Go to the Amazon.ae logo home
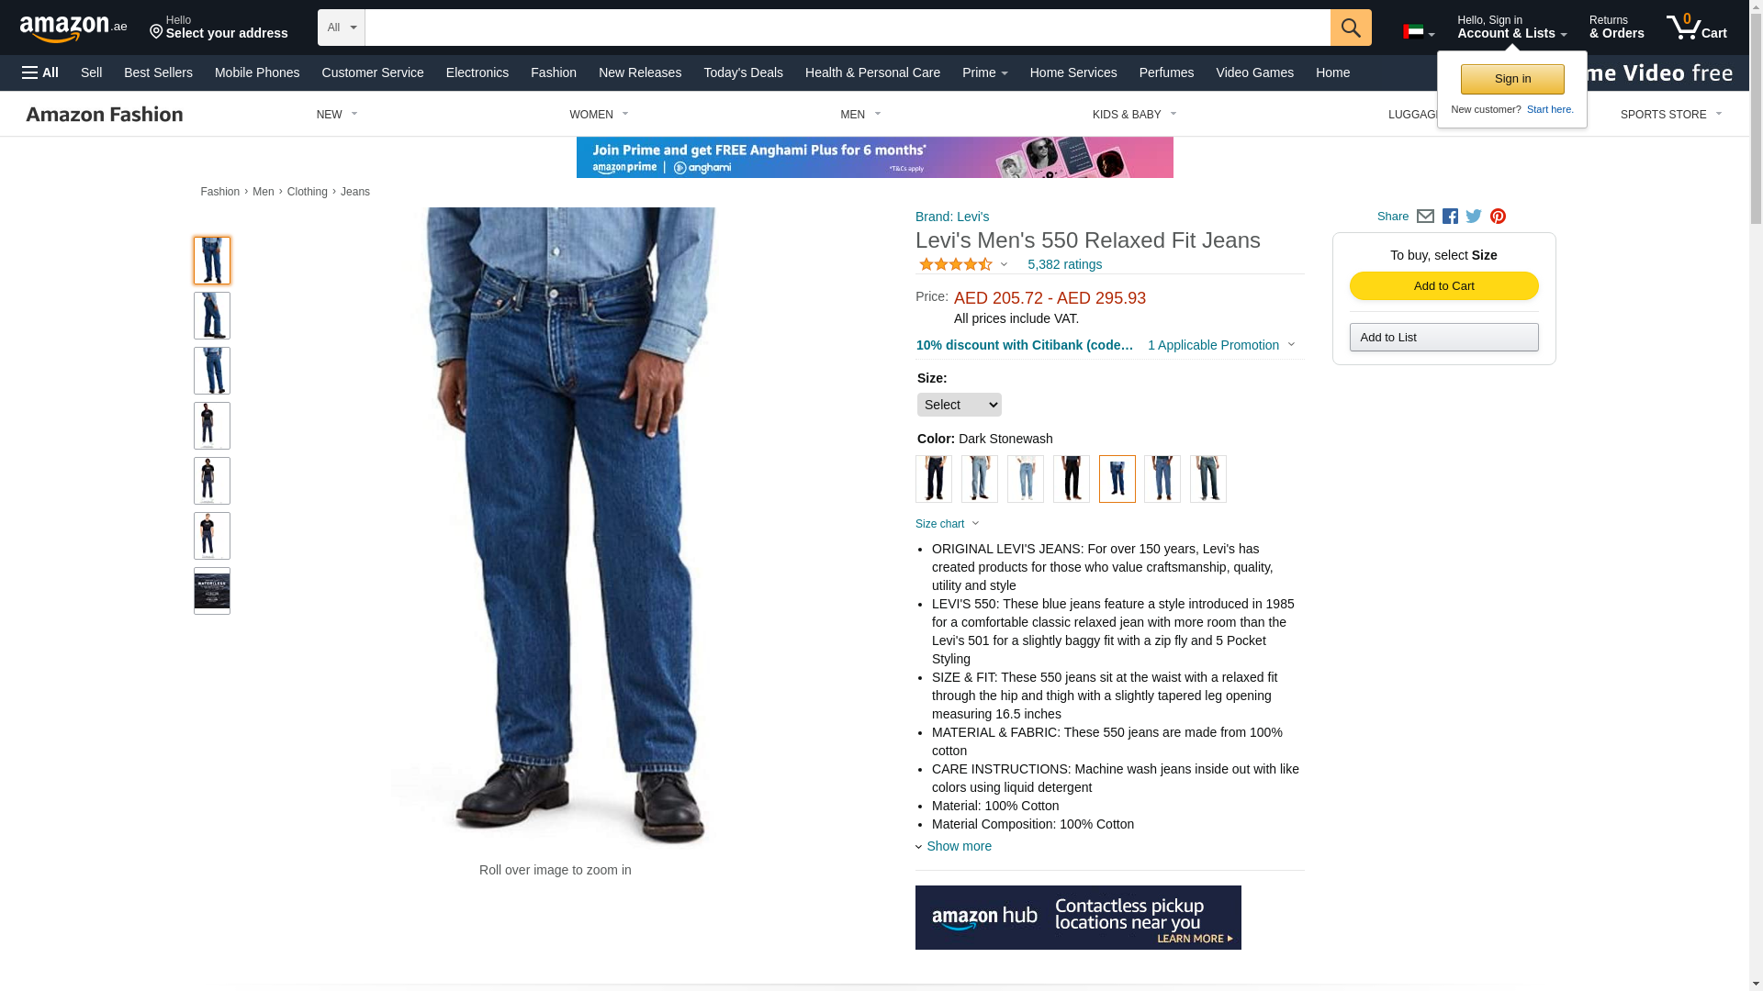Viewport: 1763px width, 991px height. (73, 28)
